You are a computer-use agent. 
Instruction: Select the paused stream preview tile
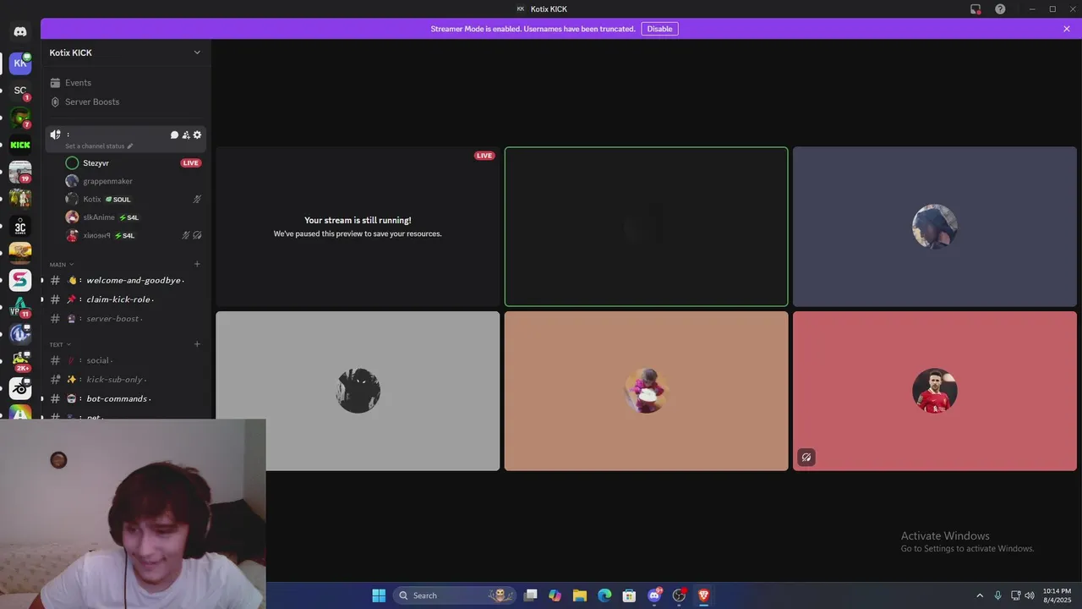point(358,227)
